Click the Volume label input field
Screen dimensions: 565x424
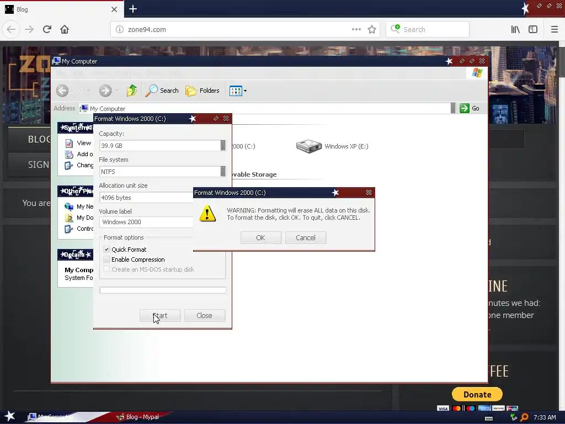point(146,222)
